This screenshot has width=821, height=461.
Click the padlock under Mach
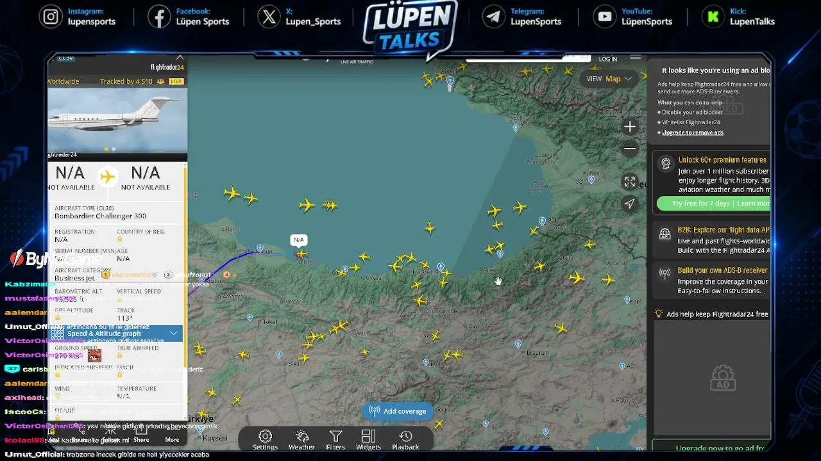[119, 375]
